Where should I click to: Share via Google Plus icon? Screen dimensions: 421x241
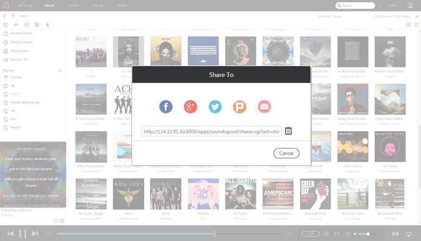[191, 107]
